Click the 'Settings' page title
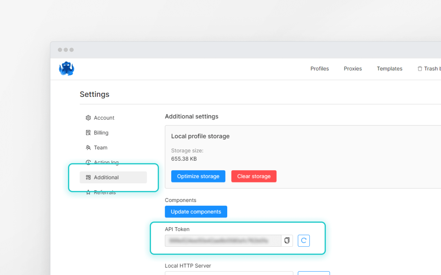The height and width of the screenshot is (275, 441). pos(95,94)
